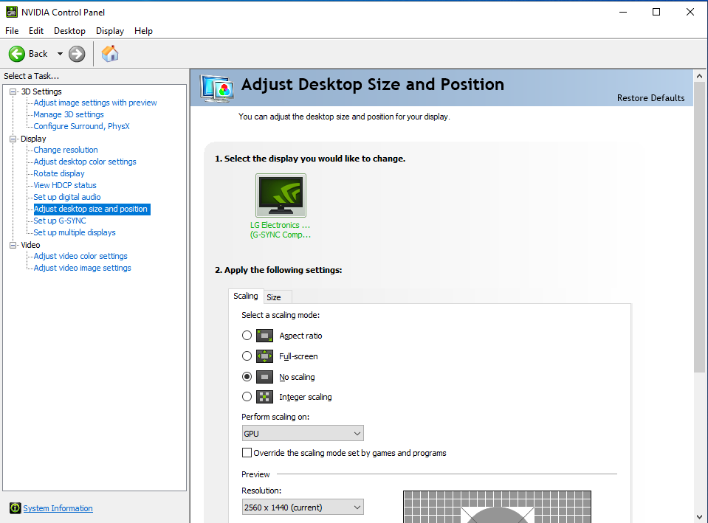The height and width of the screenshot is (523, 708).
Task: Click the System Information icon
Action: pos(15,508)
